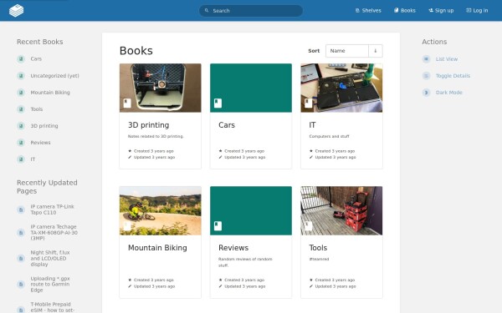Open the Reviews teal cover image
The width and height of the screenshot is (502, 313).
(x=251, y=211)
